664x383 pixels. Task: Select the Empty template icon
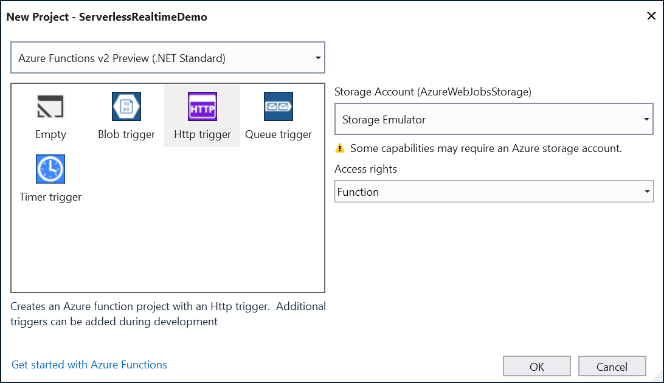(50, 106)
